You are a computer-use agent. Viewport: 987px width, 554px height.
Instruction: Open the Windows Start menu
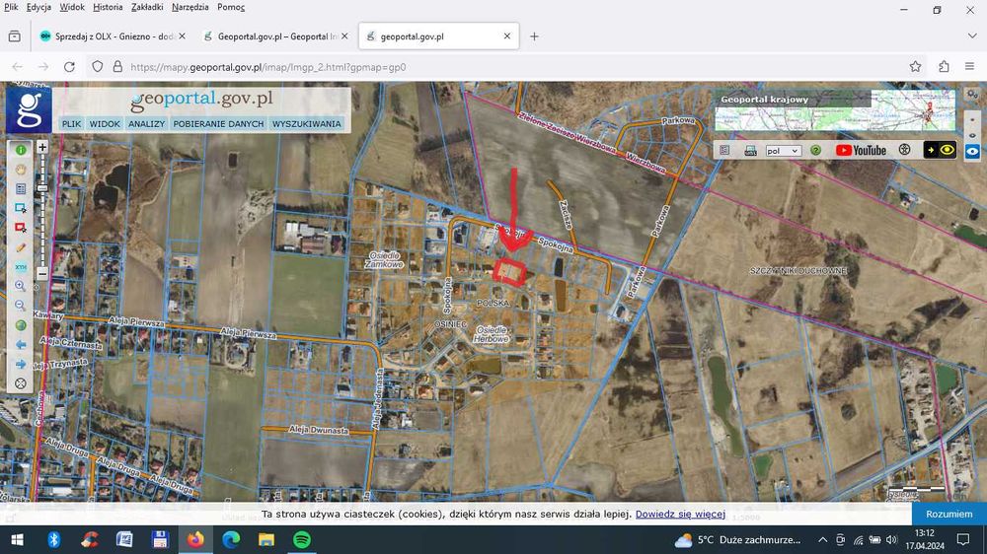[17, 539]
